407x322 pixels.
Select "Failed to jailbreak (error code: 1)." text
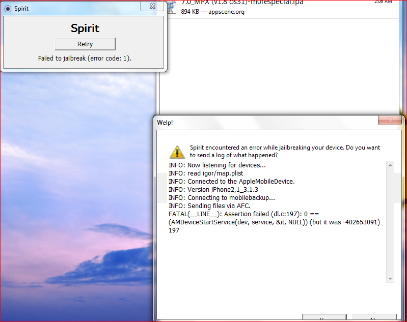85,58
